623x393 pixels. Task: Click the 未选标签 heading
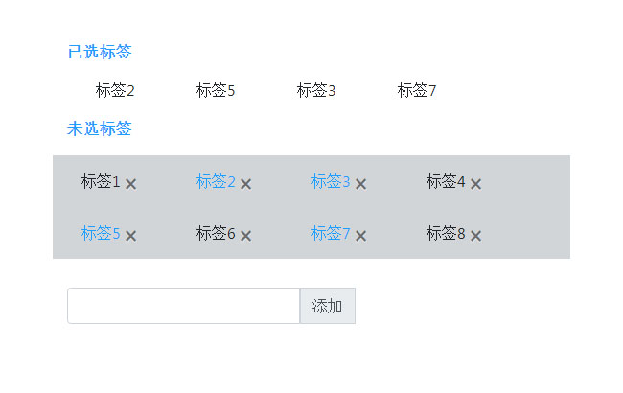(x=100, y=128)
